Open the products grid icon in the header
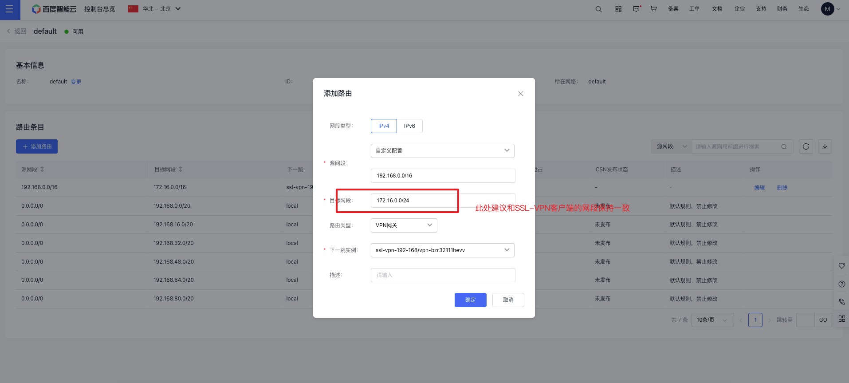 coord(618,9)
